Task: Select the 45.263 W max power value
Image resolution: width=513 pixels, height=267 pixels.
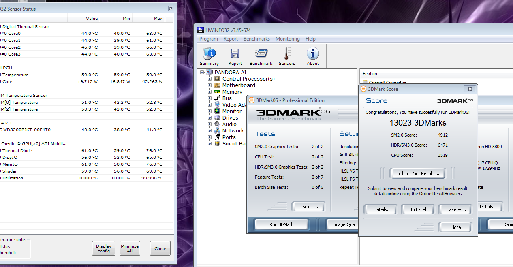Action: (152, 81)
